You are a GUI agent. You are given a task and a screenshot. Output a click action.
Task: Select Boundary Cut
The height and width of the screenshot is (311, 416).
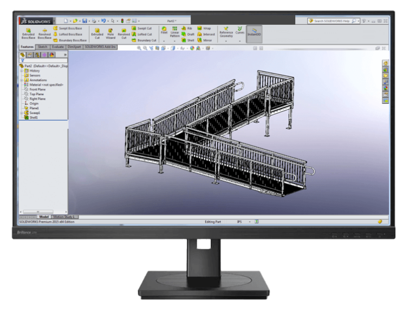(144, 41)
